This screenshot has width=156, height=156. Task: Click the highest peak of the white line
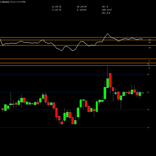[x=108, y=34]
